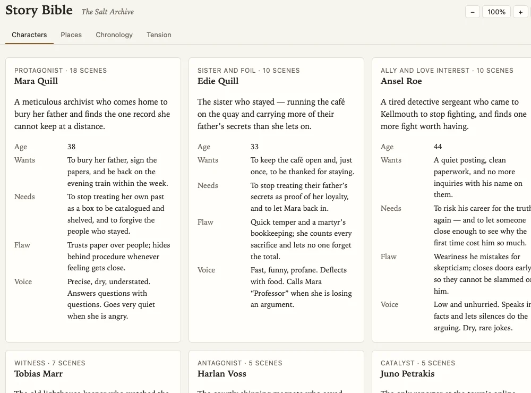Screen dimensions: 531x393
Task: Click the Witness · 7 Scenes label
Action: (x=50, y=363)
